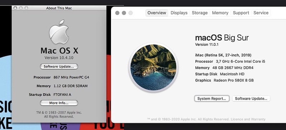Click Software Update... in Big Sur window
286x130 pixels.
tap(251, 98)
